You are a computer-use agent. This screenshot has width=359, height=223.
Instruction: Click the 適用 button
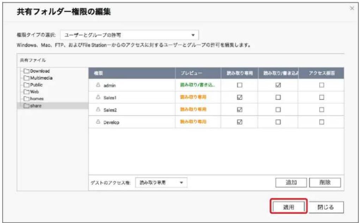coord(288,207)
